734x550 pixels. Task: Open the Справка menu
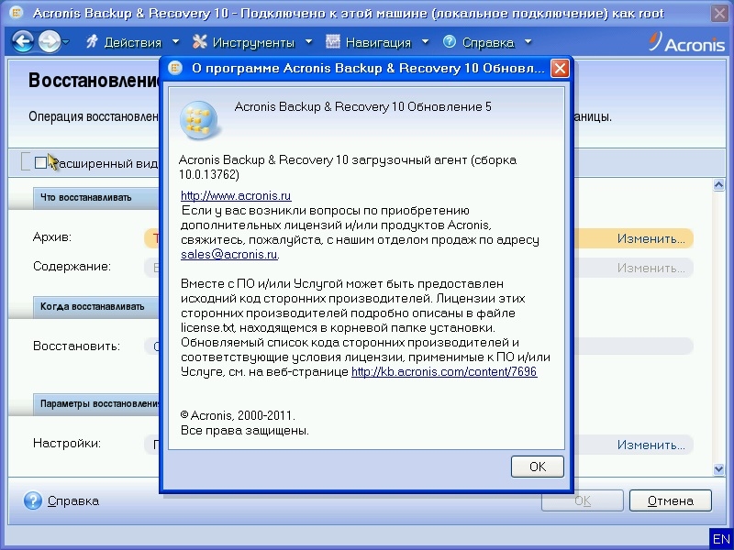point(487,42)
